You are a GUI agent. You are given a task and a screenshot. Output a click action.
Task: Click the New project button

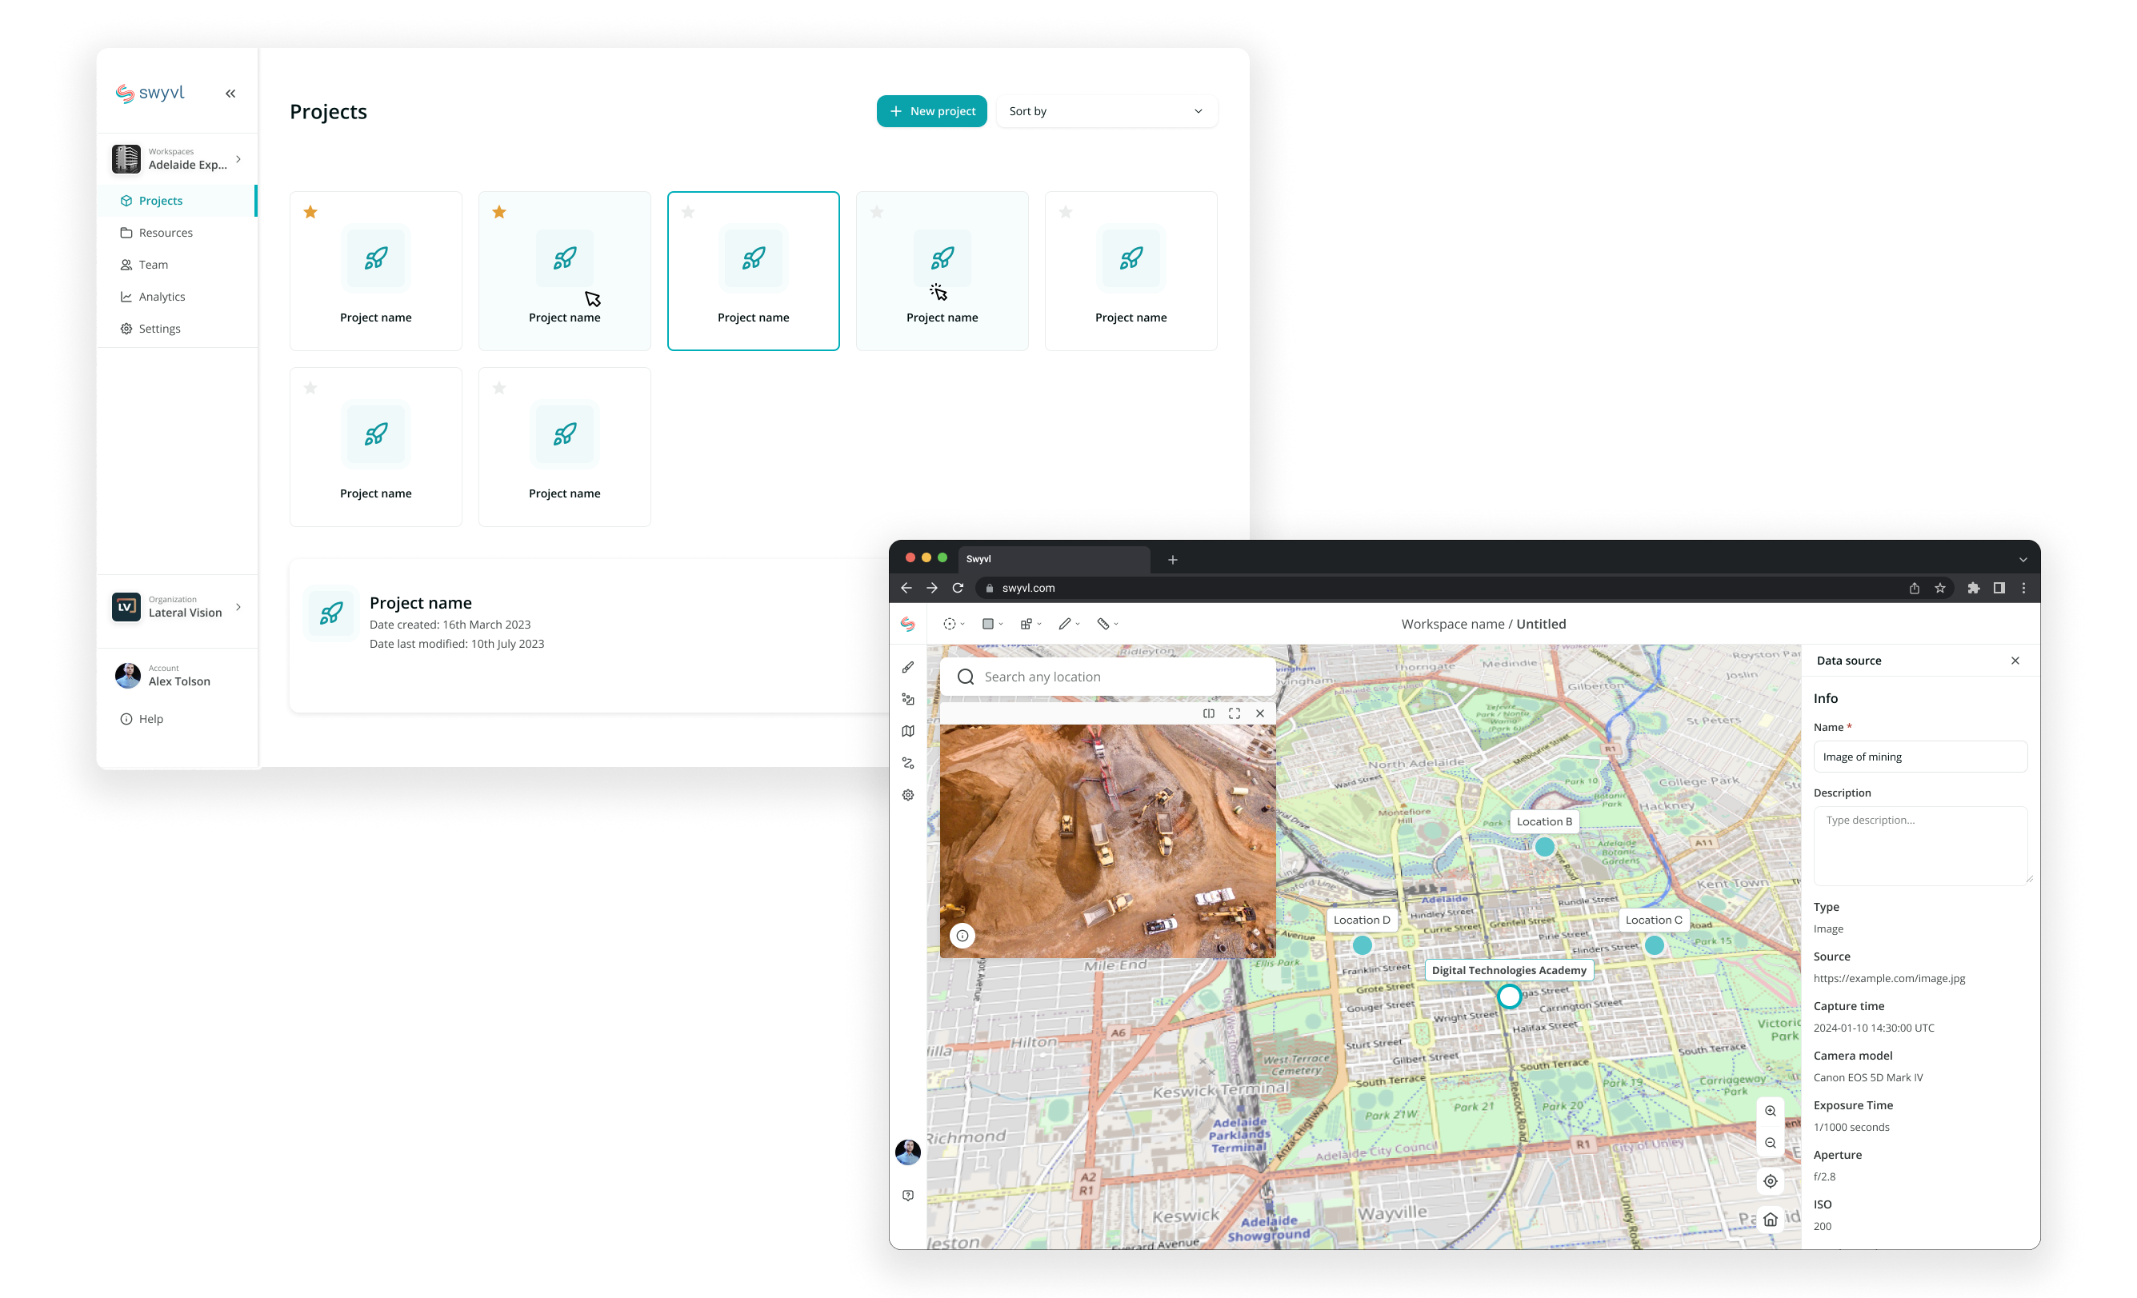point(931,111)
